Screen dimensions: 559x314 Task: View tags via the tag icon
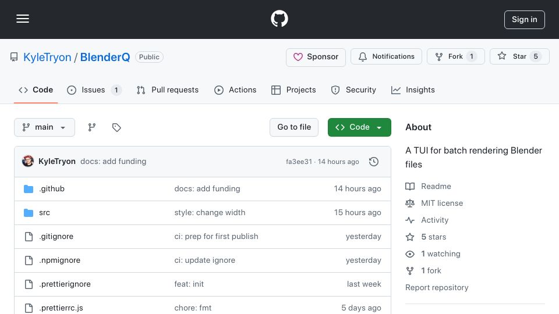click(116, 127)
